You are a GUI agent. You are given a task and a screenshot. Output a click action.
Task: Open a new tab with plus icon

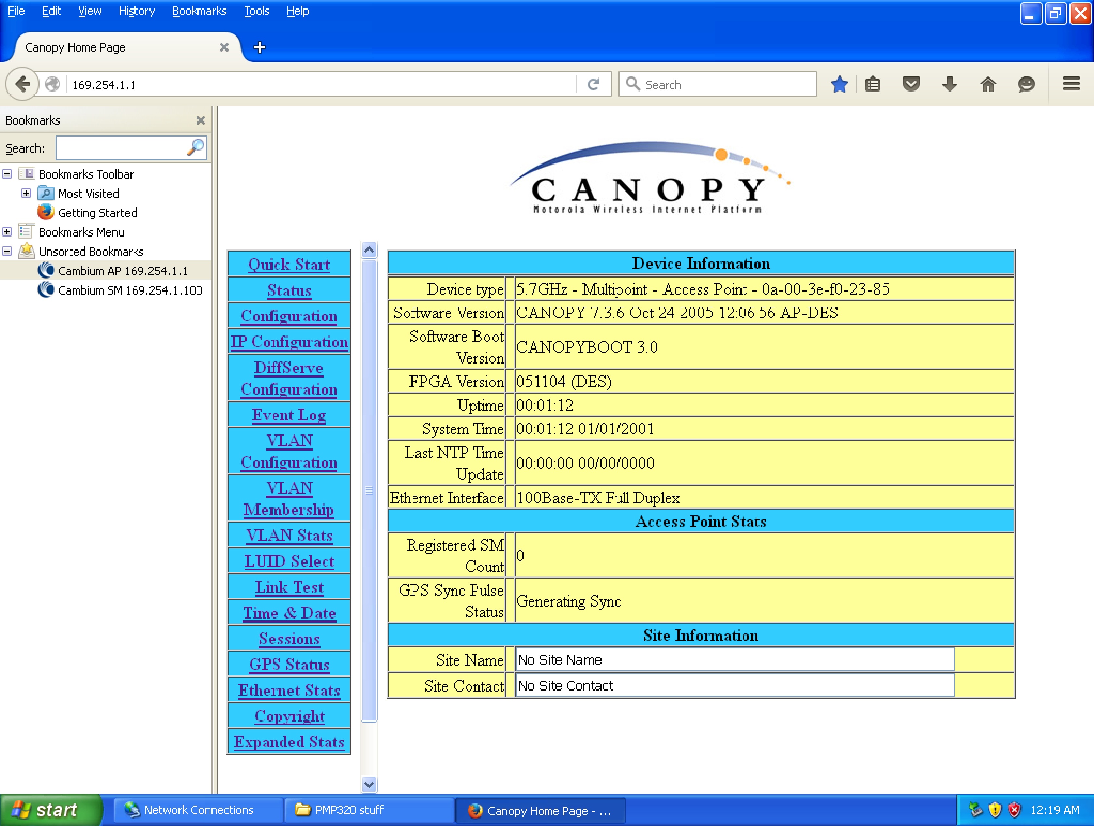click(259, 47)
